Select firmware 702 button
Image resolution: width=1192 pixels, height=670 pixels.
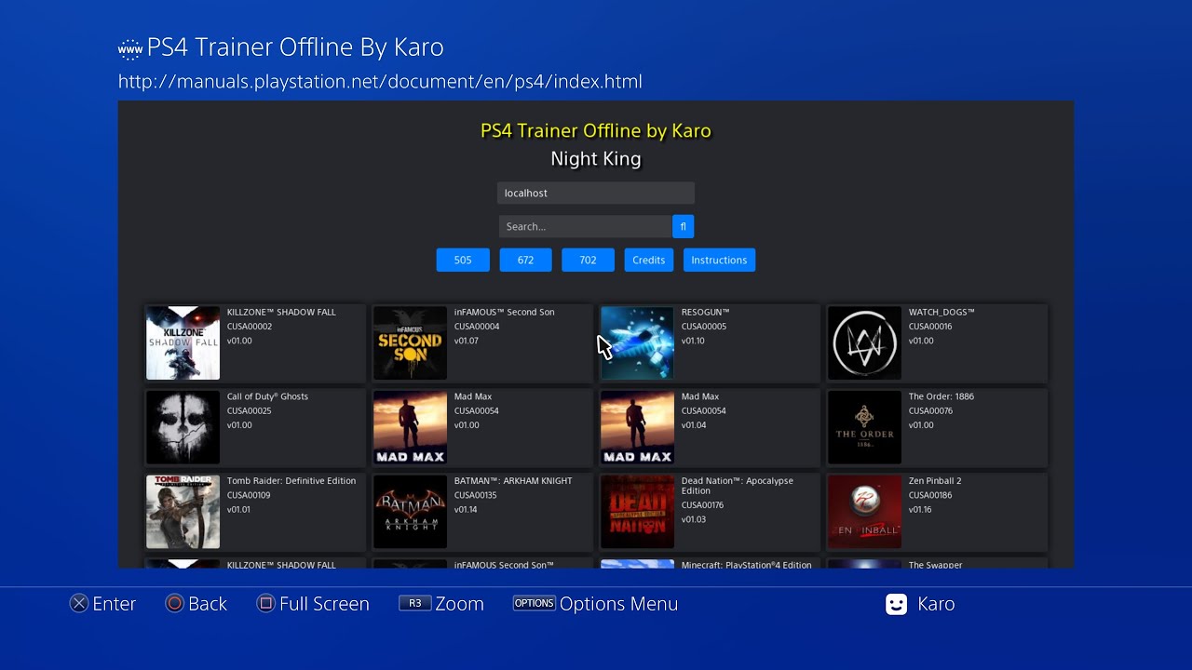click(588, 260)
